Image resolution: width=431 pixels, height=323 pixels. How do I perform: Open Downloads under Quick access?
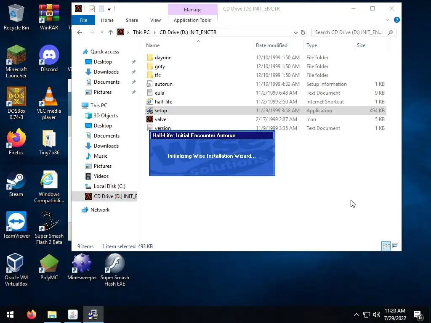coord(106,71)
